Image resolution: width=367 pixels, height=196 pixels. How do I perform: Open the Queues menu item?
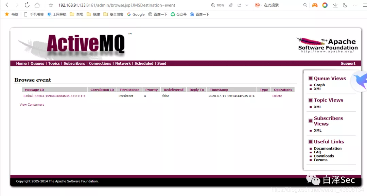(x=37, y=63)
